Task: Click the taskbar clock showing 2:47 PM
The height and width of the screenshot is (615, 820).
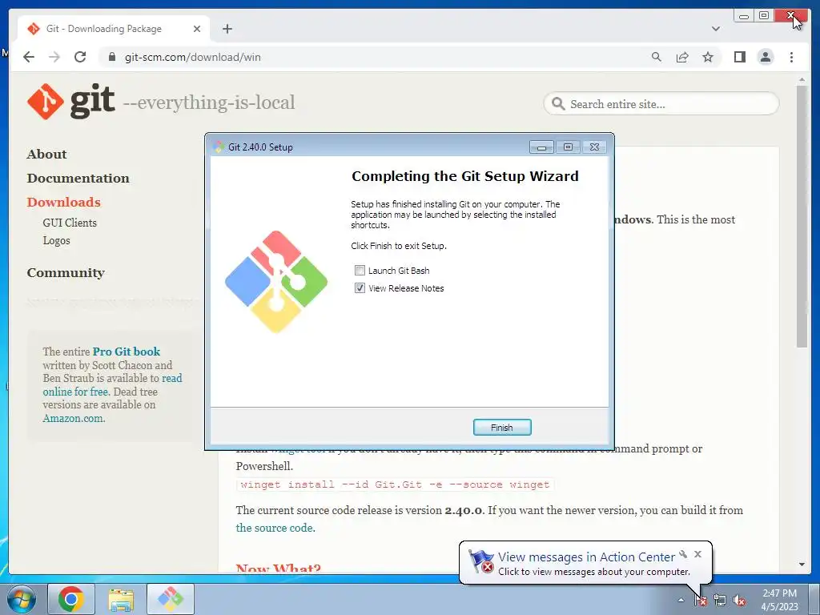Action: tap(779, 600)
